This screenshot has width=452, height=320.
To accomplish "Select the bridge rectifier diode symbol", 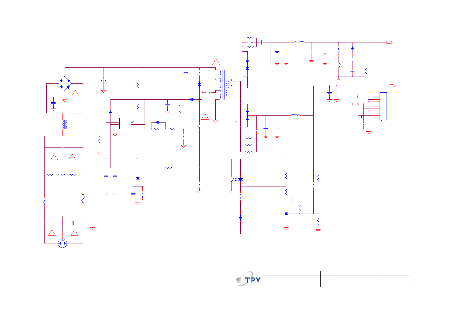I will click(x=65, y=83).
